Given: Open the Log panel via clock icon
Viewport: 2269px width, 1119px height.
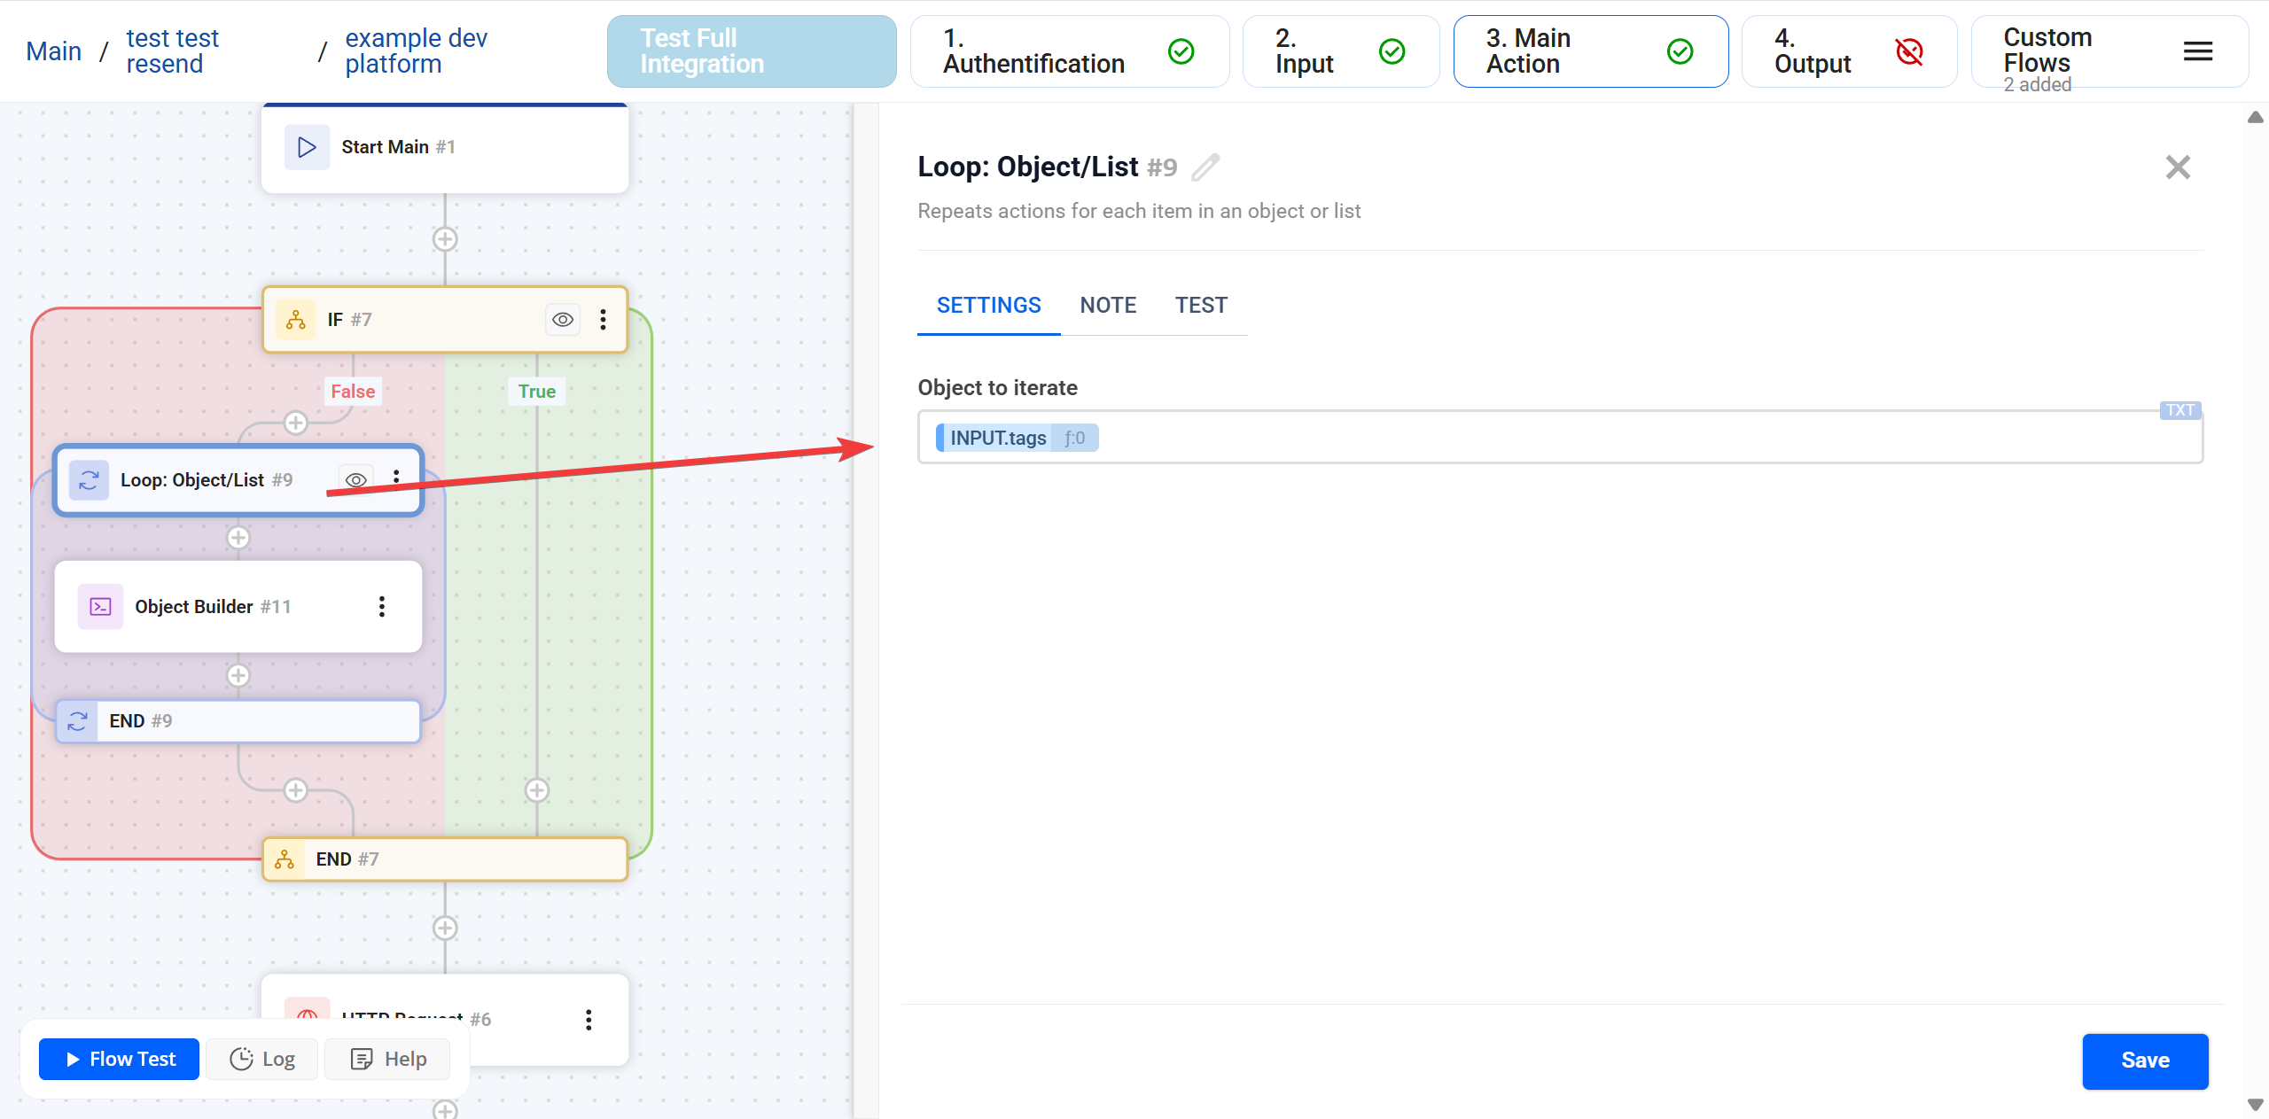Looking at the screenshot, I should 241,1058.
